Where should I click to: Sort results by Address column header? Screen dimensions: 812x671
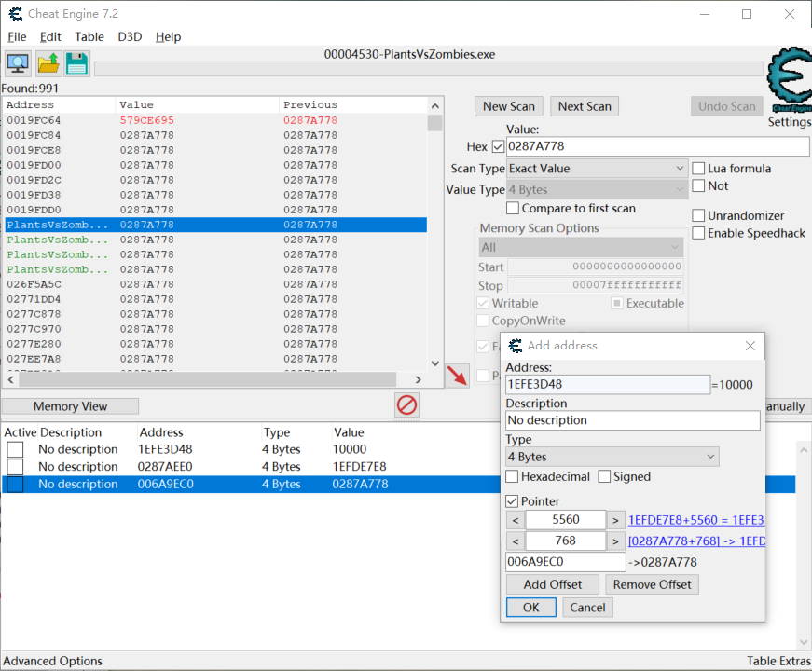(60, 105)
